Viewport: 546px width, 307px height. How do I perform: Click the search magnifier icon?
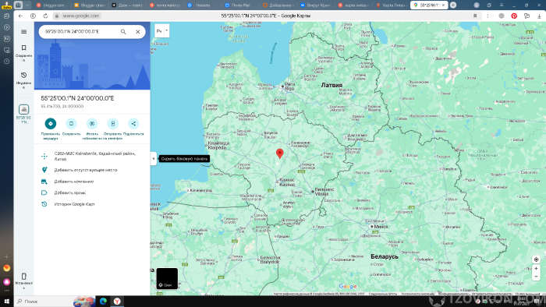pos(123,32)
